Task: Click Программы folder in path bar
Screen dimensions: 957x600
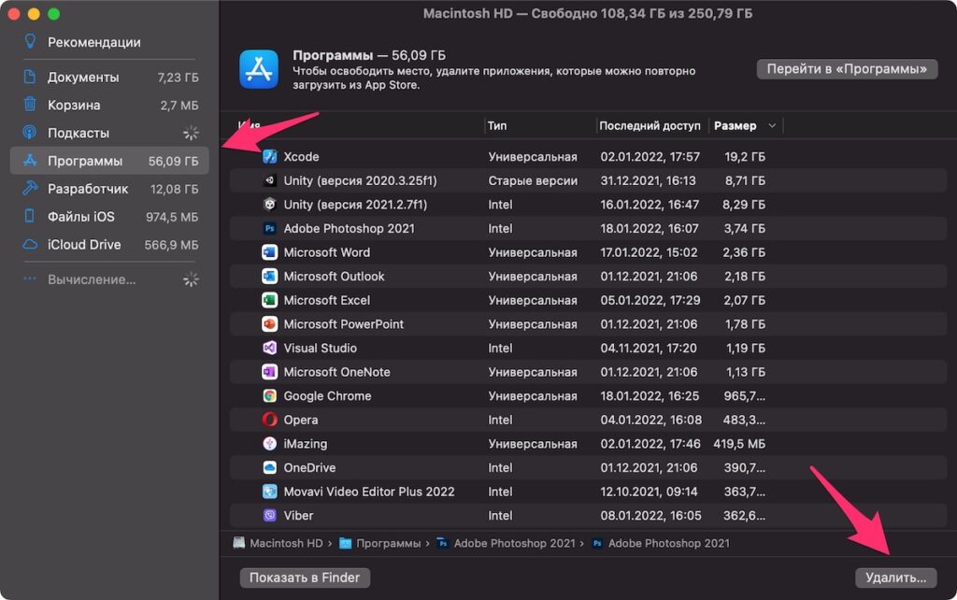Action: 380,543
